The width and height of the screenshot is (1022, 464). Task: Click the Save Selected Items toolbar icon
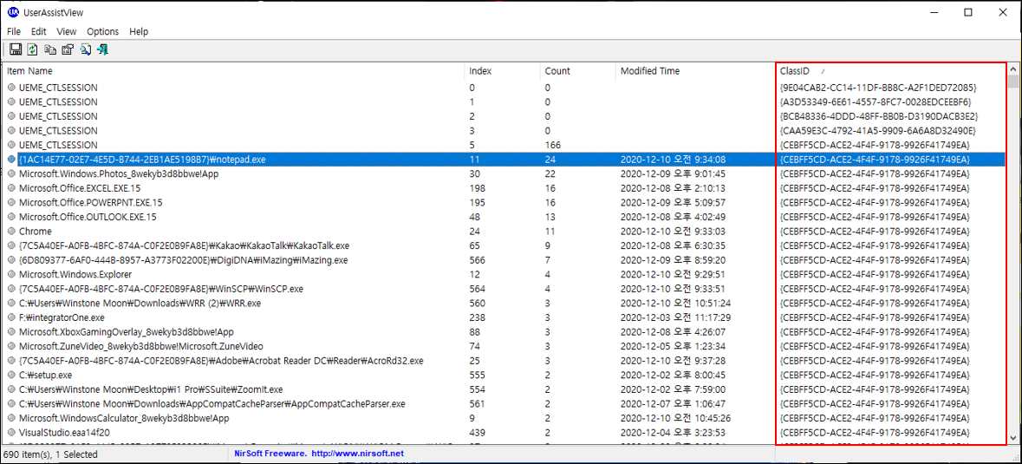click(16, 49)
